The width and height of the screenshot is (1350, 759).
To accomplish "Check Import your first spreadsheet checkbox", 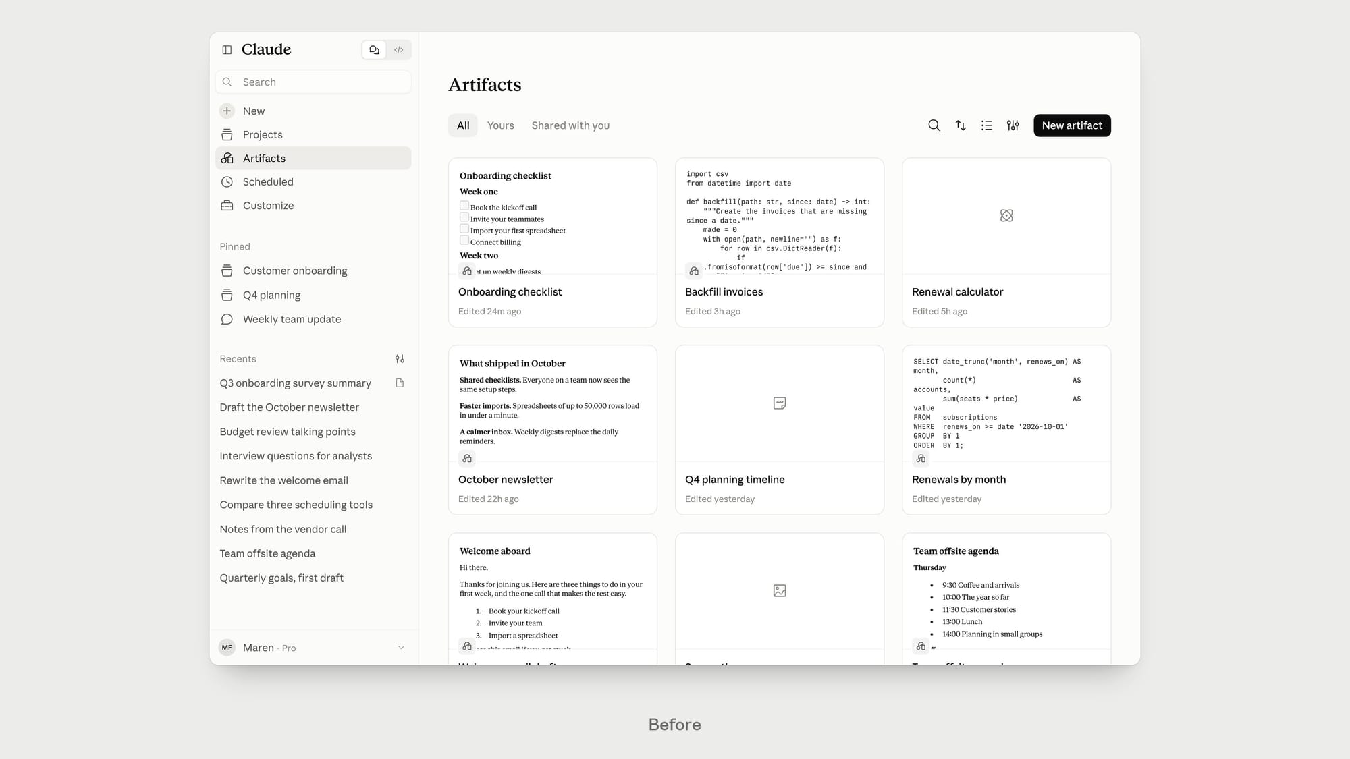I will 464,229.
